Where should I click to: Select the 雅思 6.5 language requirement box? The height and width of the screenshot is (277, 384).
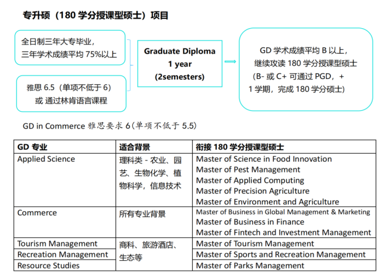point(71,93)
